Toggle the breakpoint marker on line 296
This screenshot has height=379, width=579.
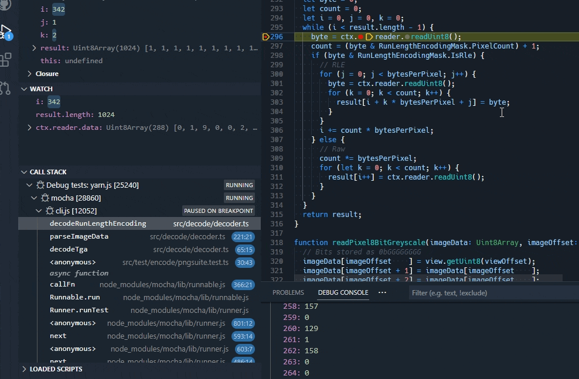265,36
